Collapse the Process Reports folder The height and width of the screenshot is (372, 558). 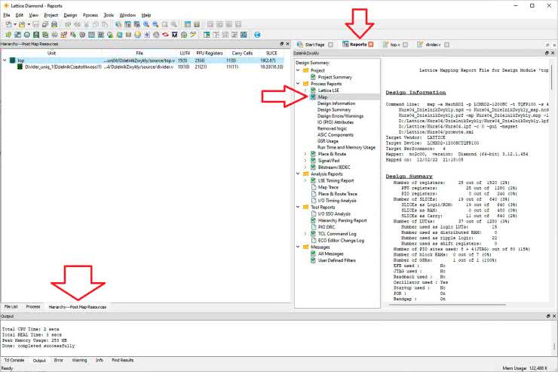(x=299, y=83)
